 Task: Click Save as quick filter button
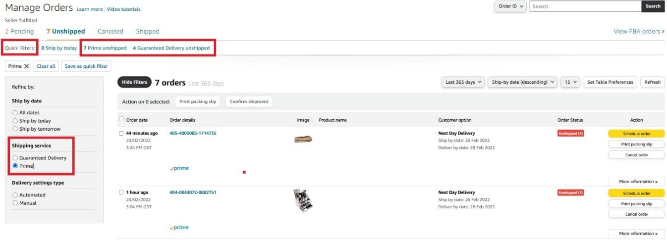86,66
